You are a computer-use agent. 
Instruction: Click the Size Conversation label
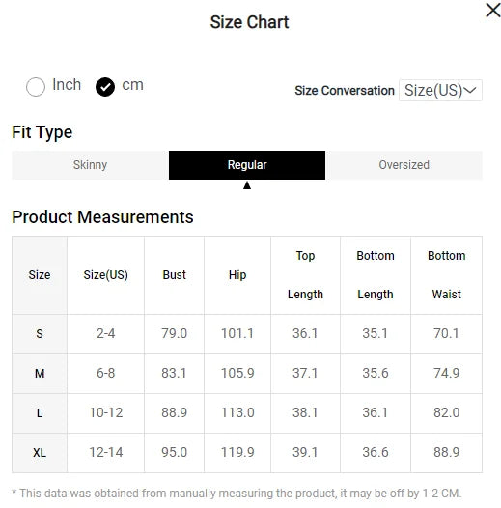(x=345, y=91)
